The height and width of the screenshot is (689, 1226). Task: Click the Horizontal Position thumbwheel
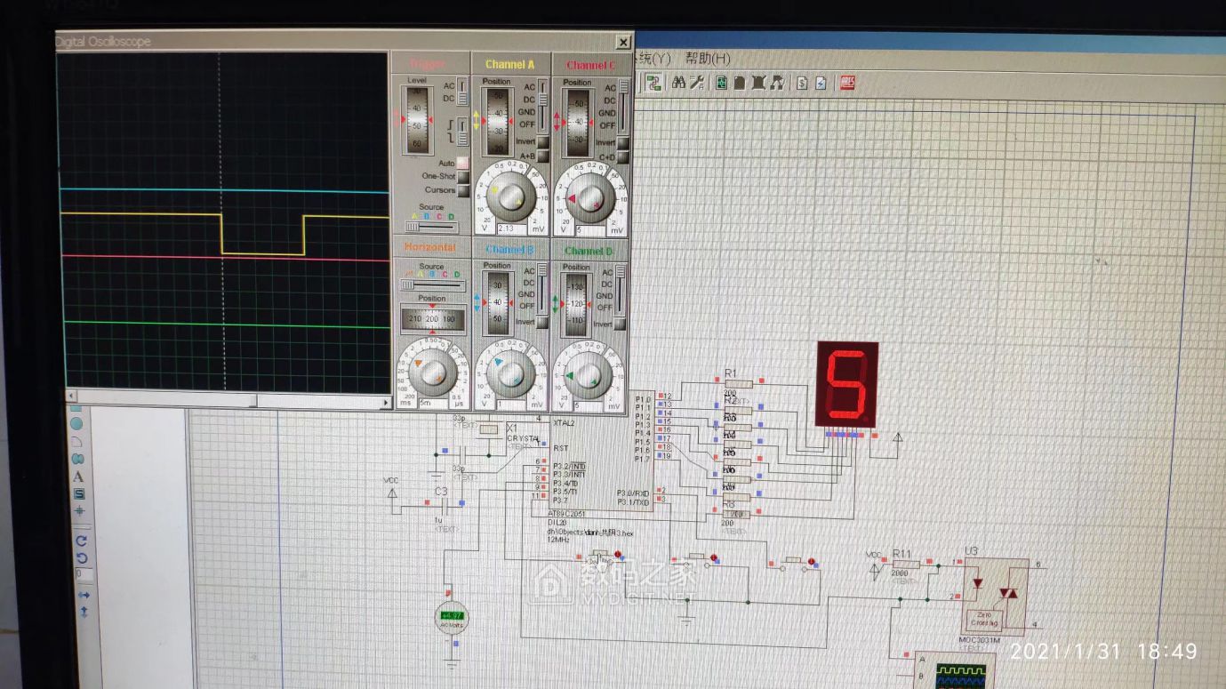pyautogui.click(x=432, y=317)
